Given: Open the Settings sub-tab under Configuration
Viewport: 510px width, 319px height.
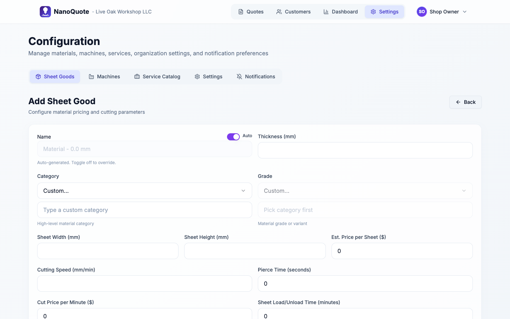Looking at the screenshot, I should 208,77.
